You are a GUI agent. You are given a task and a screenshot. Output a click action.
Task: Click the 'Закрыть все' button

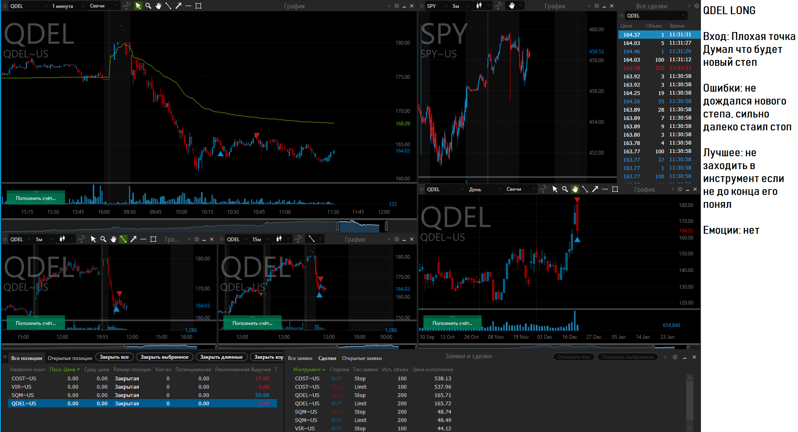coord(114,357)
